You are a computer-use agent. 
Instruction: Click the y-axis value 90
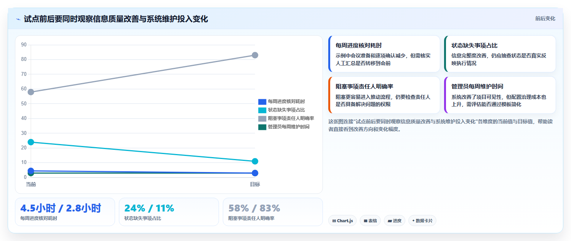(24, 45)
